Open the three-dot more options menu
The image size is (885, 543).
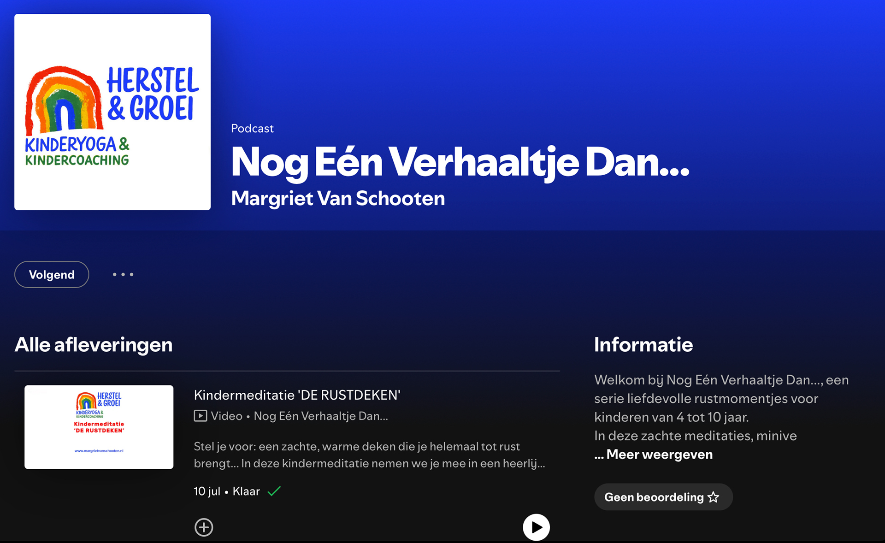point(123,275)
